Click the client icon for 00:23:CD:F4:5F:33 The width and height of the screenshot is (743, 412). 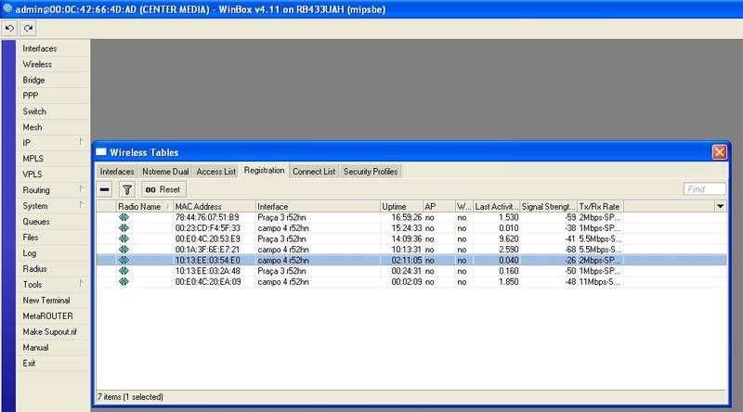click(124, 228)
